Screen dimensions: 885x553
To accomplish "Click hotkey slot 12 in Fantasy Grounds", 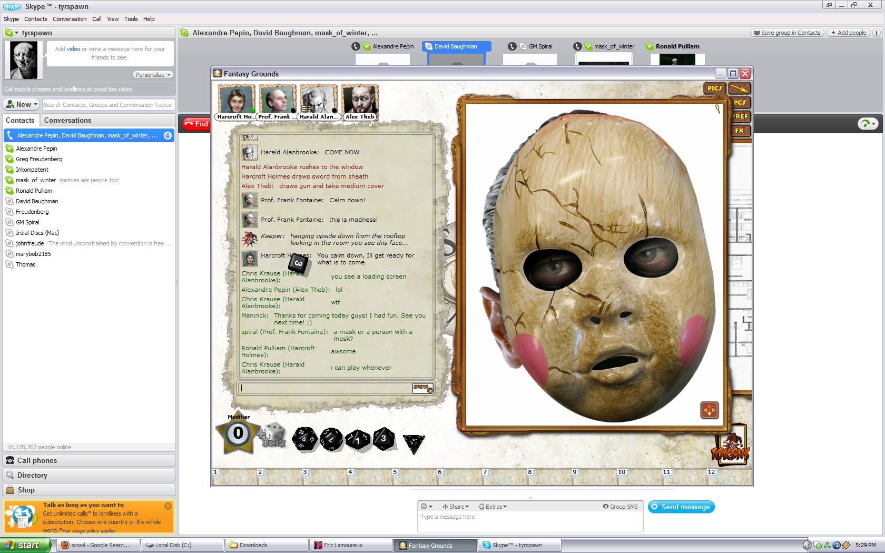I will [729, 477].
